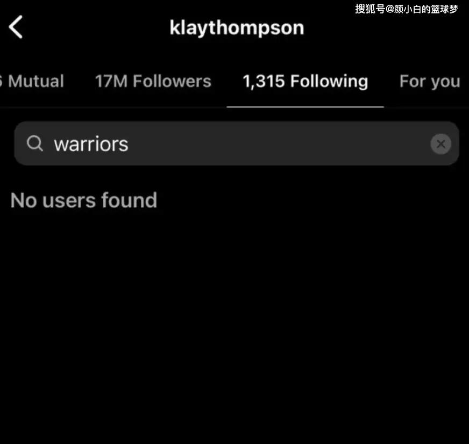This screenshot has width=469, height=444.
Task: Click the magnifying glass search icon
Action: pyautogui.click(x=35, y=143)
